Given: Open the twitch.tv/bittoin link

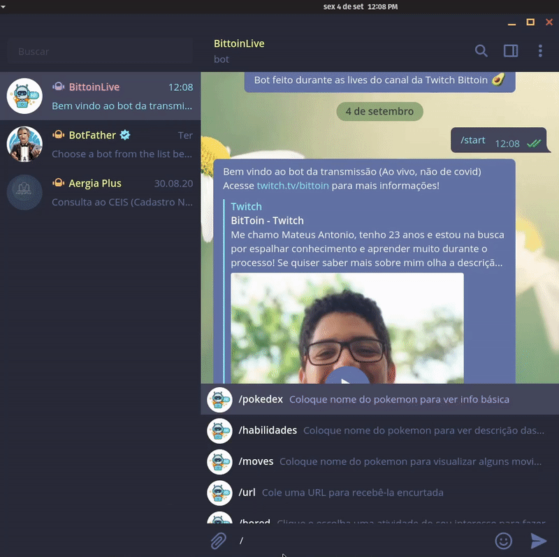Looking at the screenshot, I should coord(293,185).
